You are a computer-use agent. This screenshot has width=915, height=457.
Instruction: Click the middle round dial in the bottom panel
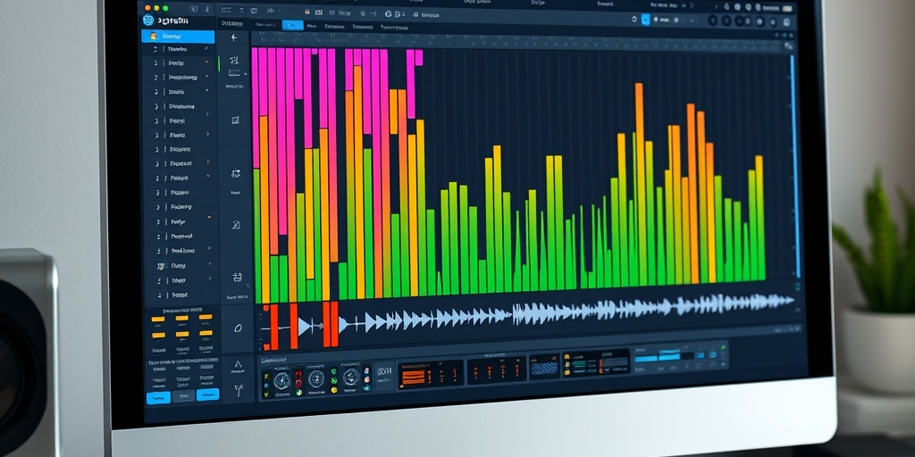pyautogui.click(x=316, y=378)
